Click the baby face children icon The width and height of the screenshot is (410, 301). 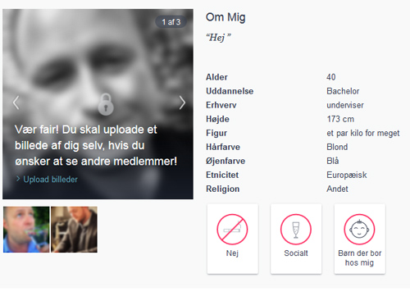(x=359, y=229)
